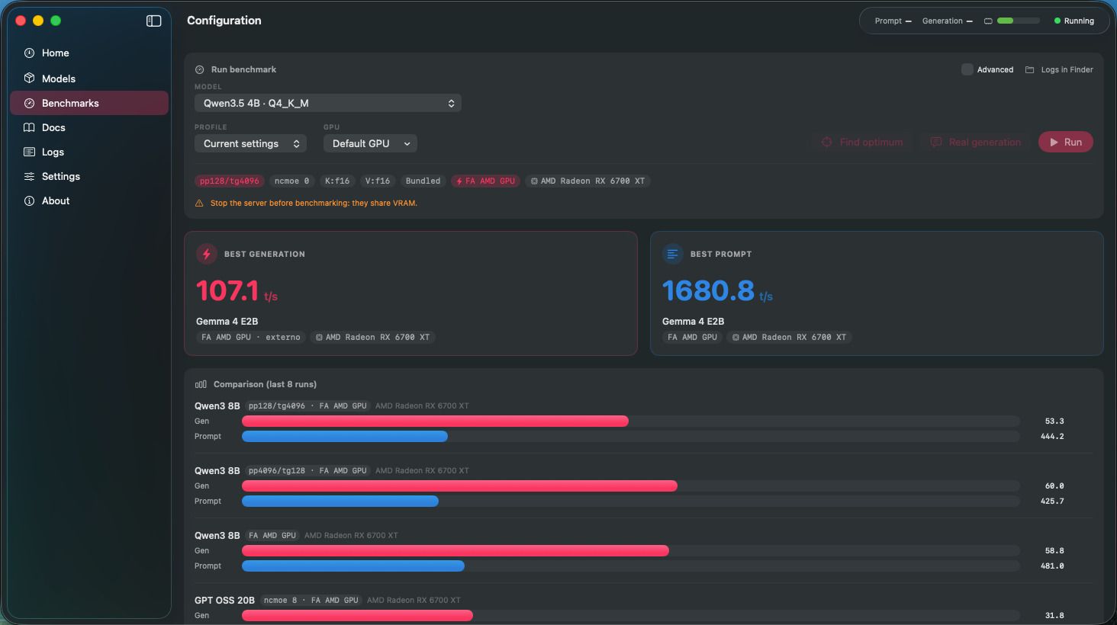Click the Generation indicator in top status bar

coord(947,21)
